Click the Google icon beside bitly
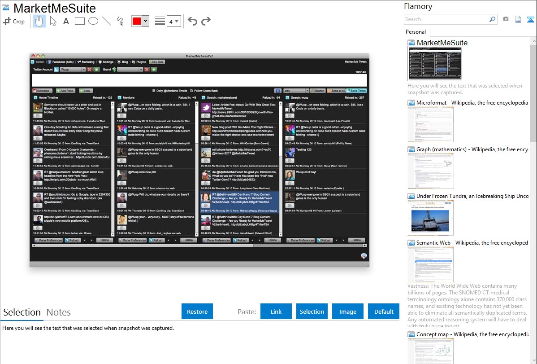Viewport: 537px width, 364px height. pos(278,91)
